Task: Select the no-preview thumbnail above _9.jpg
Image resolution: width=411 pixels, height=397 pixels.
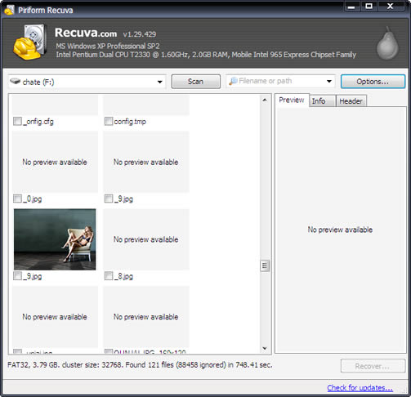Action: coord(146,162)
